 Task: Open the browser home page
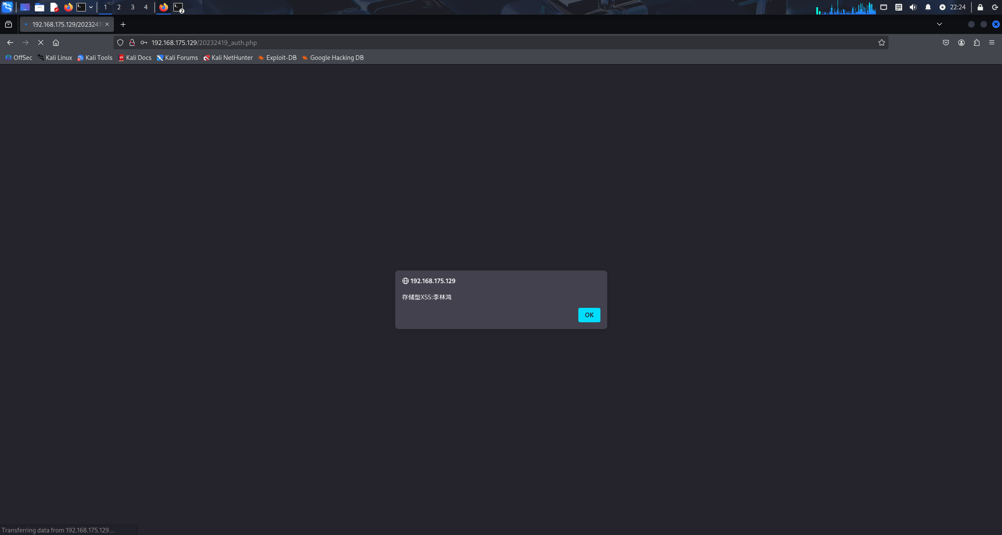tap(56, 42)
